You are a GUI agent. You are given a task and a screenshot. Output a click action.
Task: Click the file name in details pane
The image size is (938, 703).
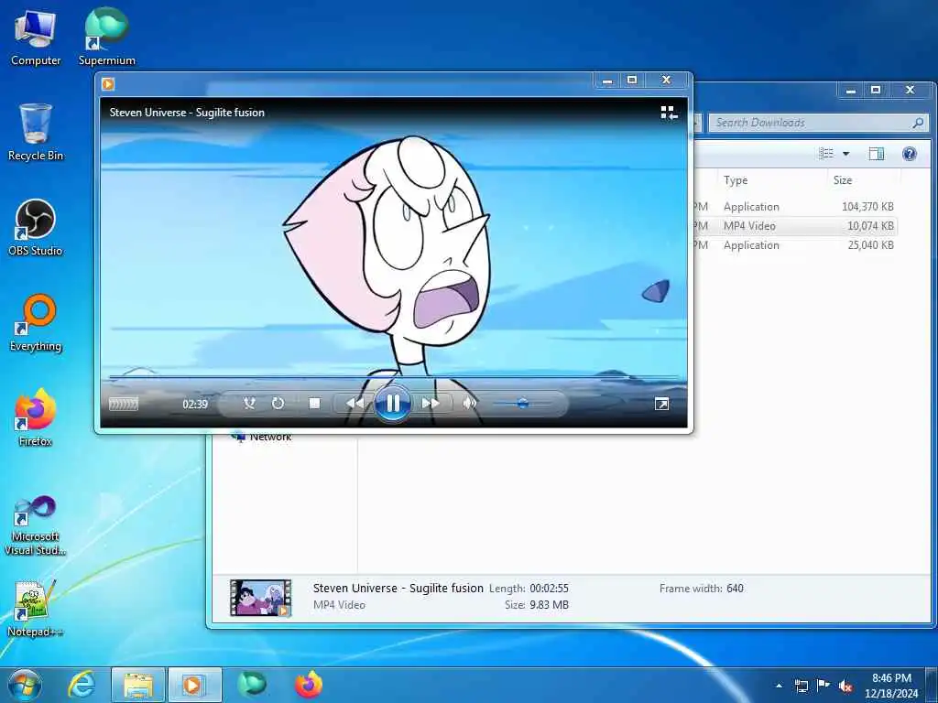point(398,588)
